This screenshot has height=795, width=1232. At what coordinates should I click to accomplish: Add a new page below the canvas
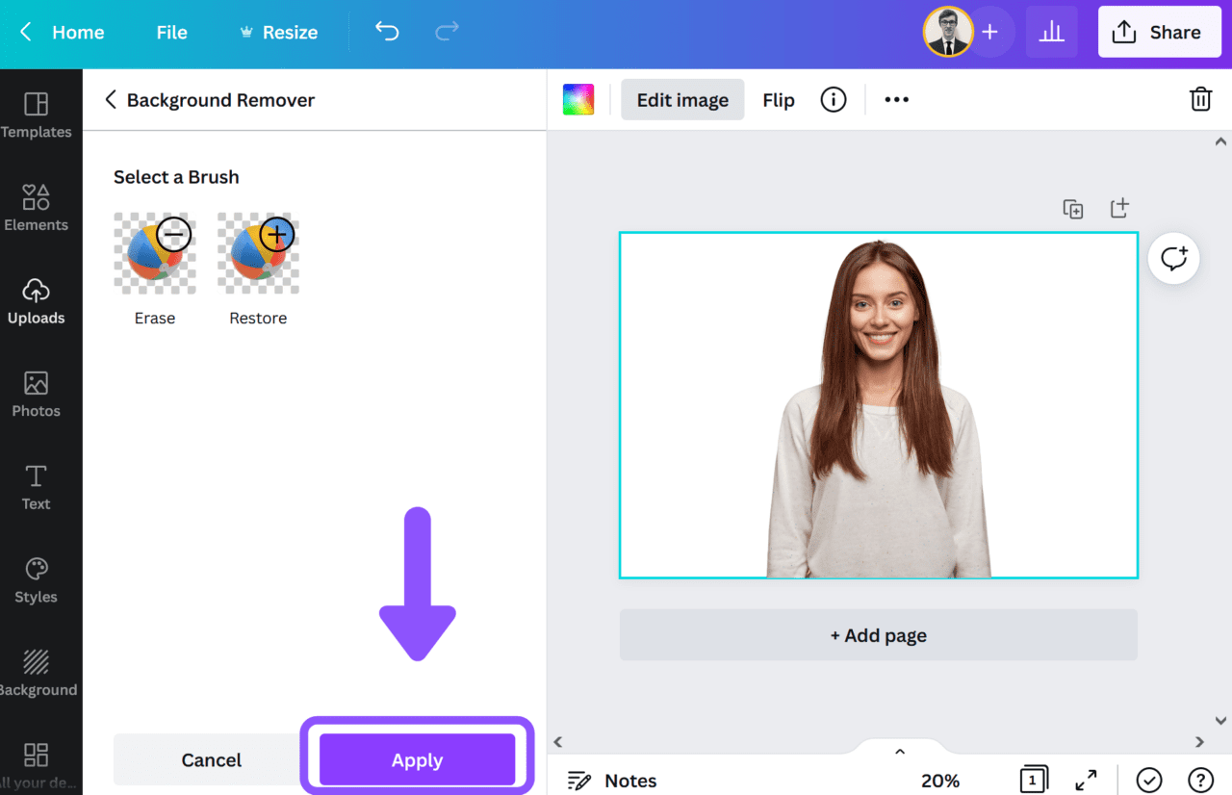pos(877,635)
